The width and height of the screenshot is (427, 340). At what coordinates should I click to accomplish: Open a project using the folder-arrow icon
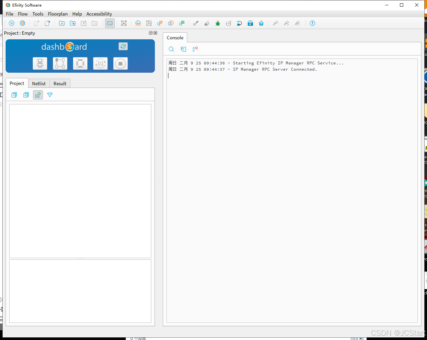click(x=73, y=23)
